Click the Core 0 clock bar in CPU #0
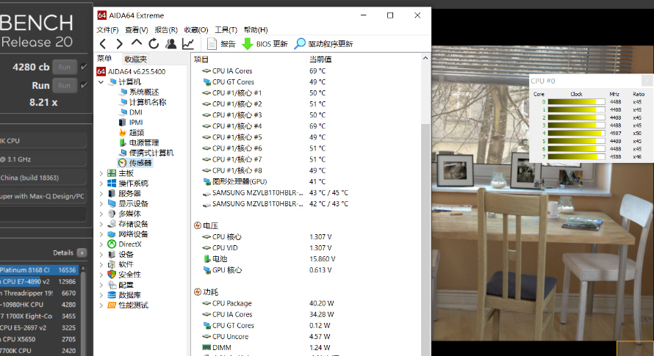 576,102
